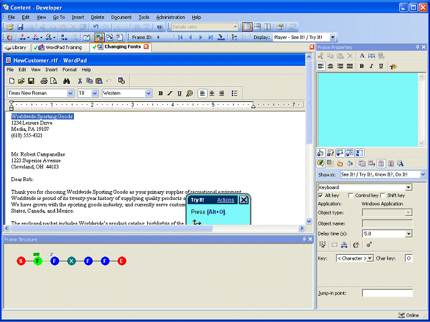Viewport: 430px width, 322px height.
Task: Click the WordPad Bold B button
Action: point(161,93)
